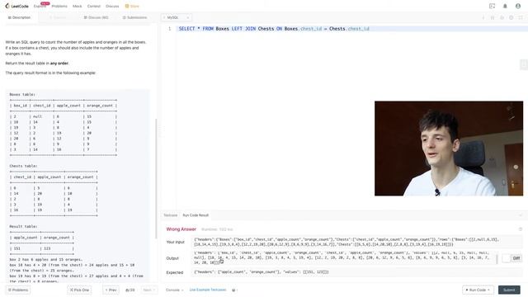The height and width of the screenshot is (297, 528).
Task: Click the Problems list button
Action: coord(18,290)
